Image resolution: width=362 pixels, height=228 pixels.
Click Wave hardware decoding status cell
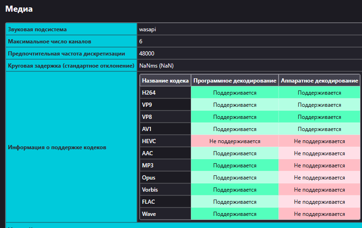pyautogui.click(x=320, y=214)
